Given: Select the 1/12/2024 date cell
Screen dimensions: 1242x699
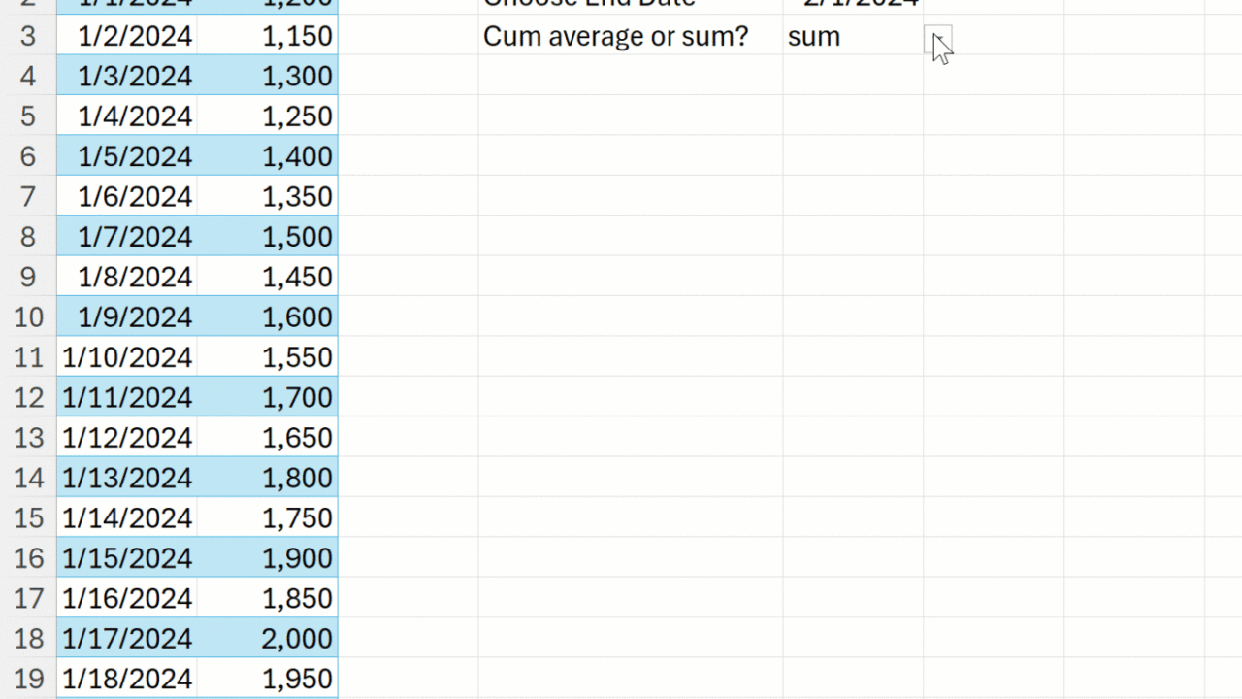Looking at the screenshot, I should 127,438.
